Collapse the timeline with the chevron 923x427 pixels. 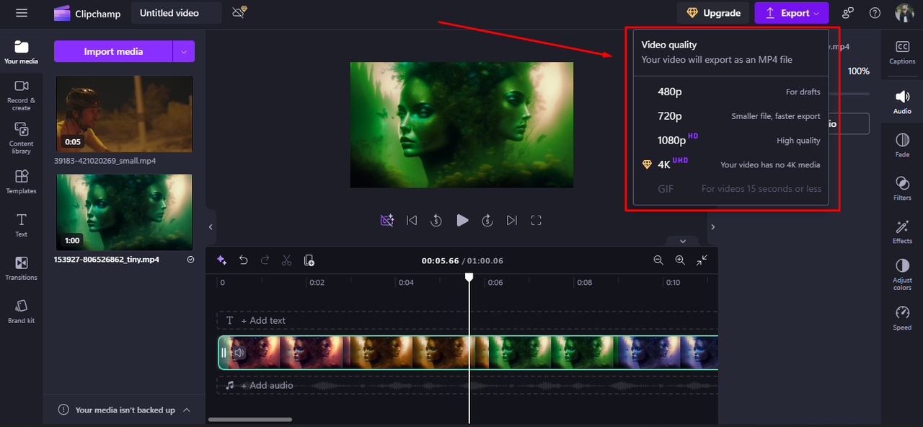pyautogui.click(x=682, y=241)
